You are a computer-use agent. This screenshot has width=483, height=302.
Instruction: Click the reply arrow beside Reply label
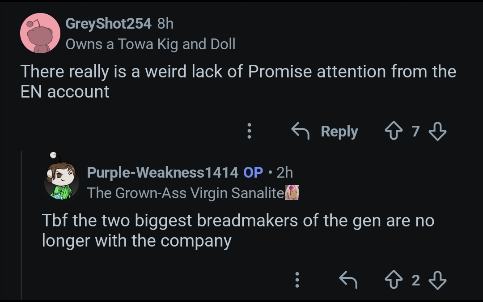(301, 131)
